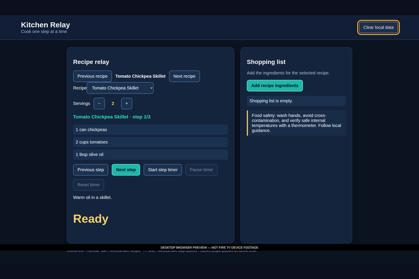Decrease servings with the minus button
The height and width of the screenshot is (279, 419).
click(x=99, y=103)
